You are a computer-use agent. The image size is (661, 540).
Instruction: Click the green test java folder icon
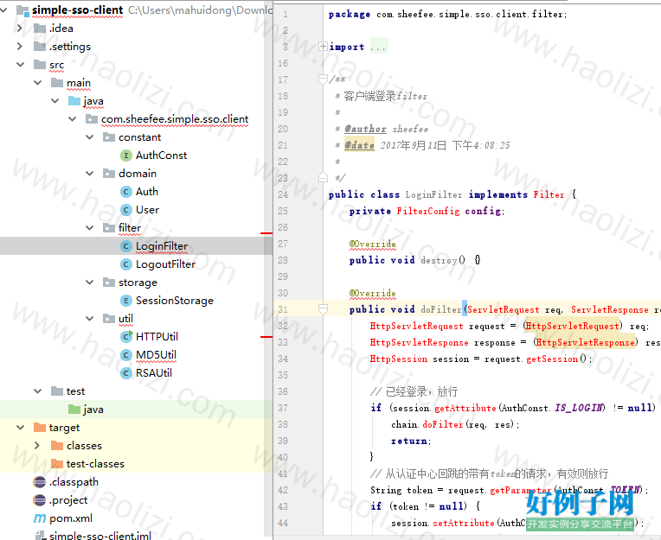click(x=74, y=409)
